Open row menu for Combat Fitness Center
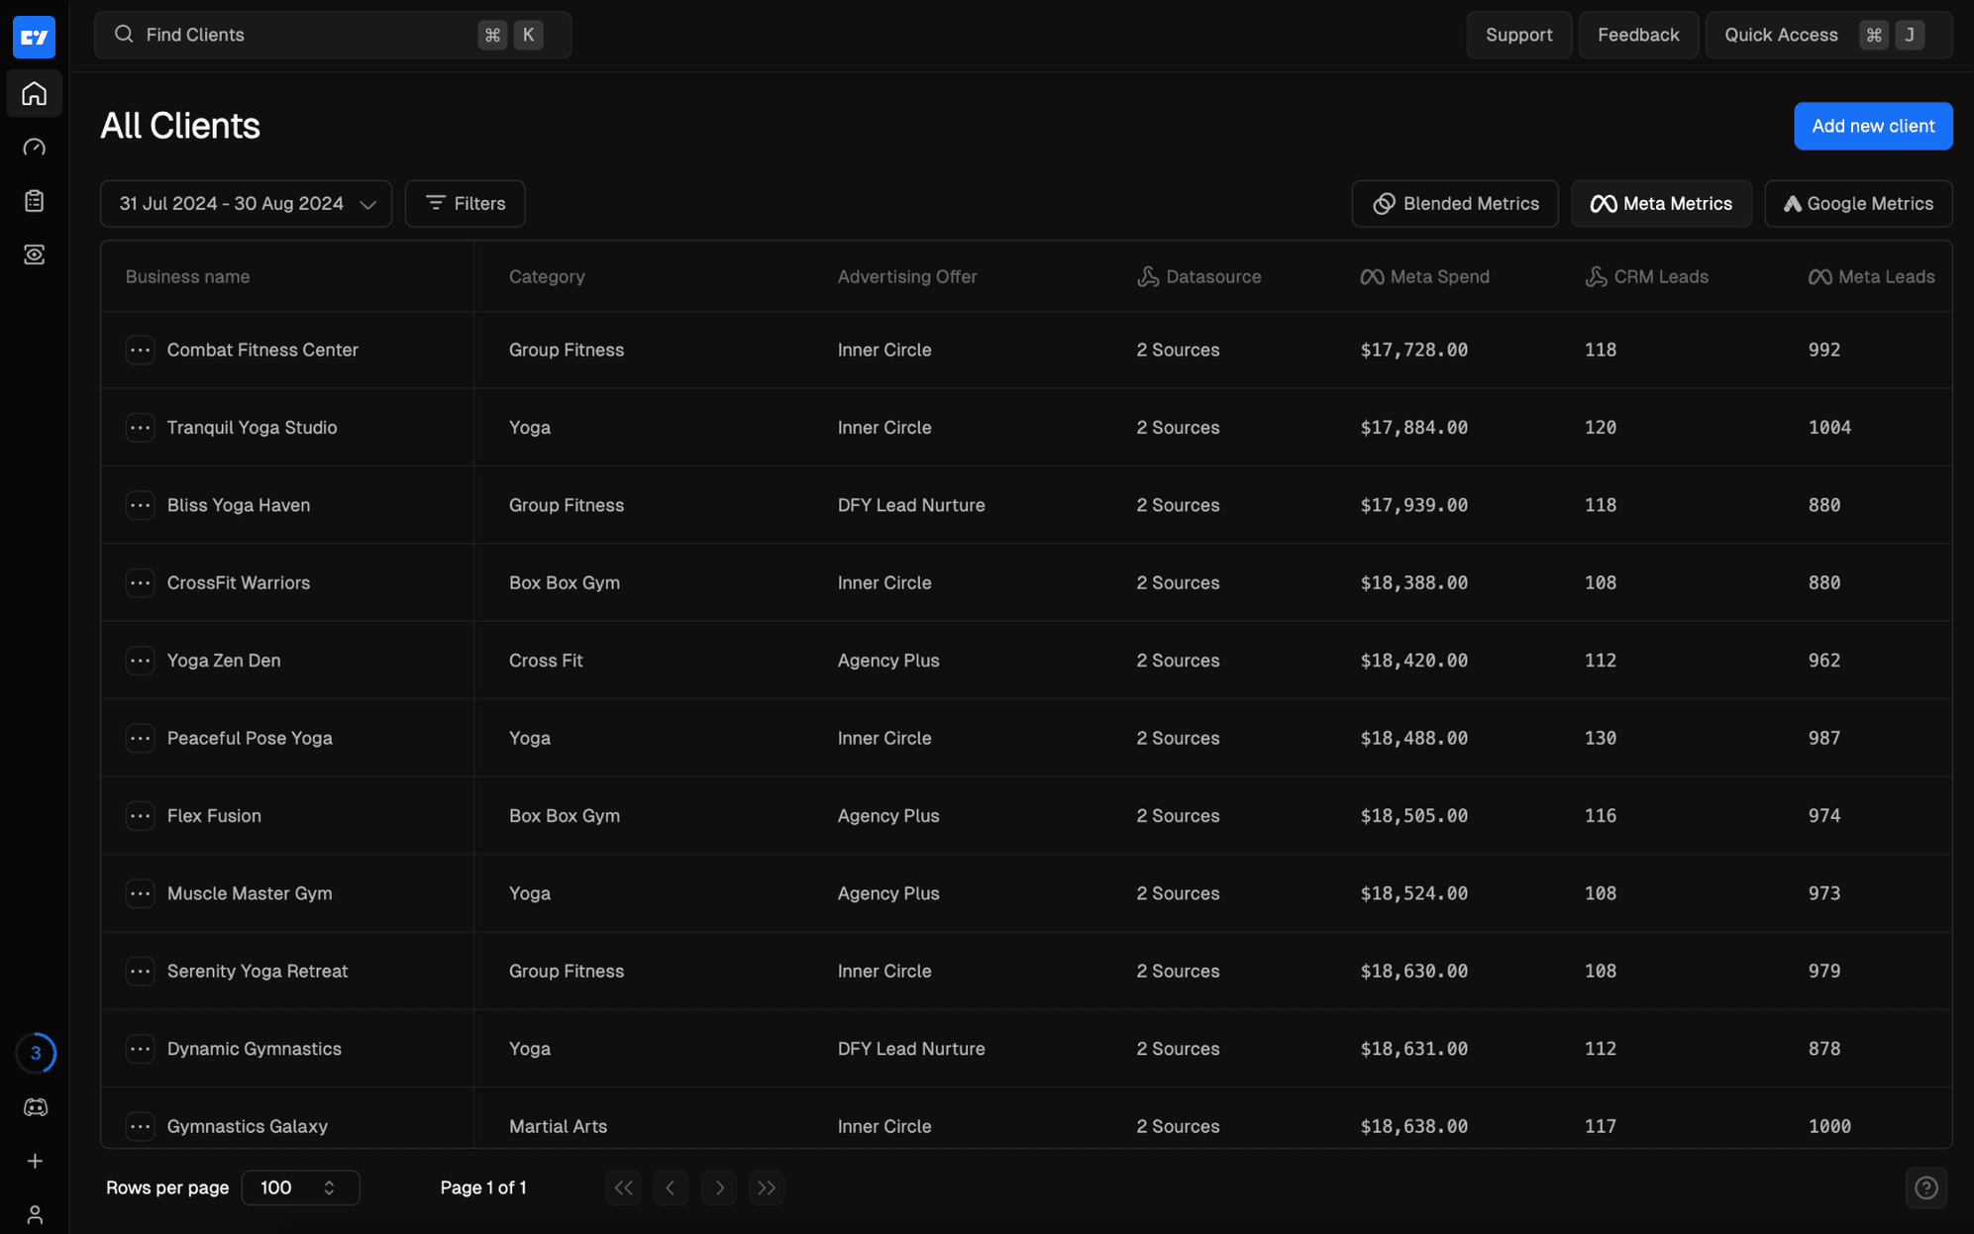The height and width of the screenshot is (1234, 1974). 140,350
